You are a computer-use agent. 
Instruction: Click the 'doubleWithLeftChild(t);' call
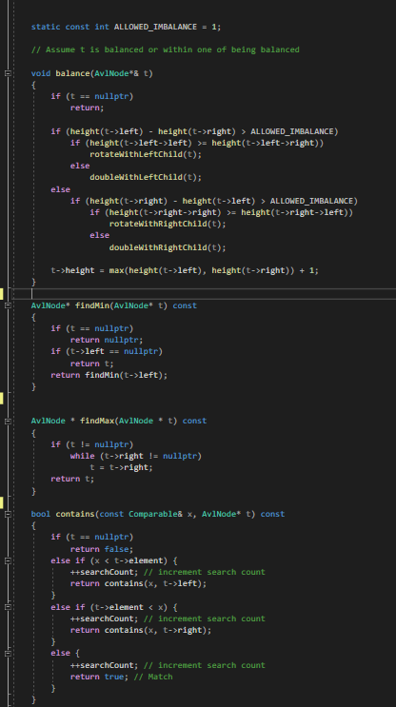[x=146, y=177]
